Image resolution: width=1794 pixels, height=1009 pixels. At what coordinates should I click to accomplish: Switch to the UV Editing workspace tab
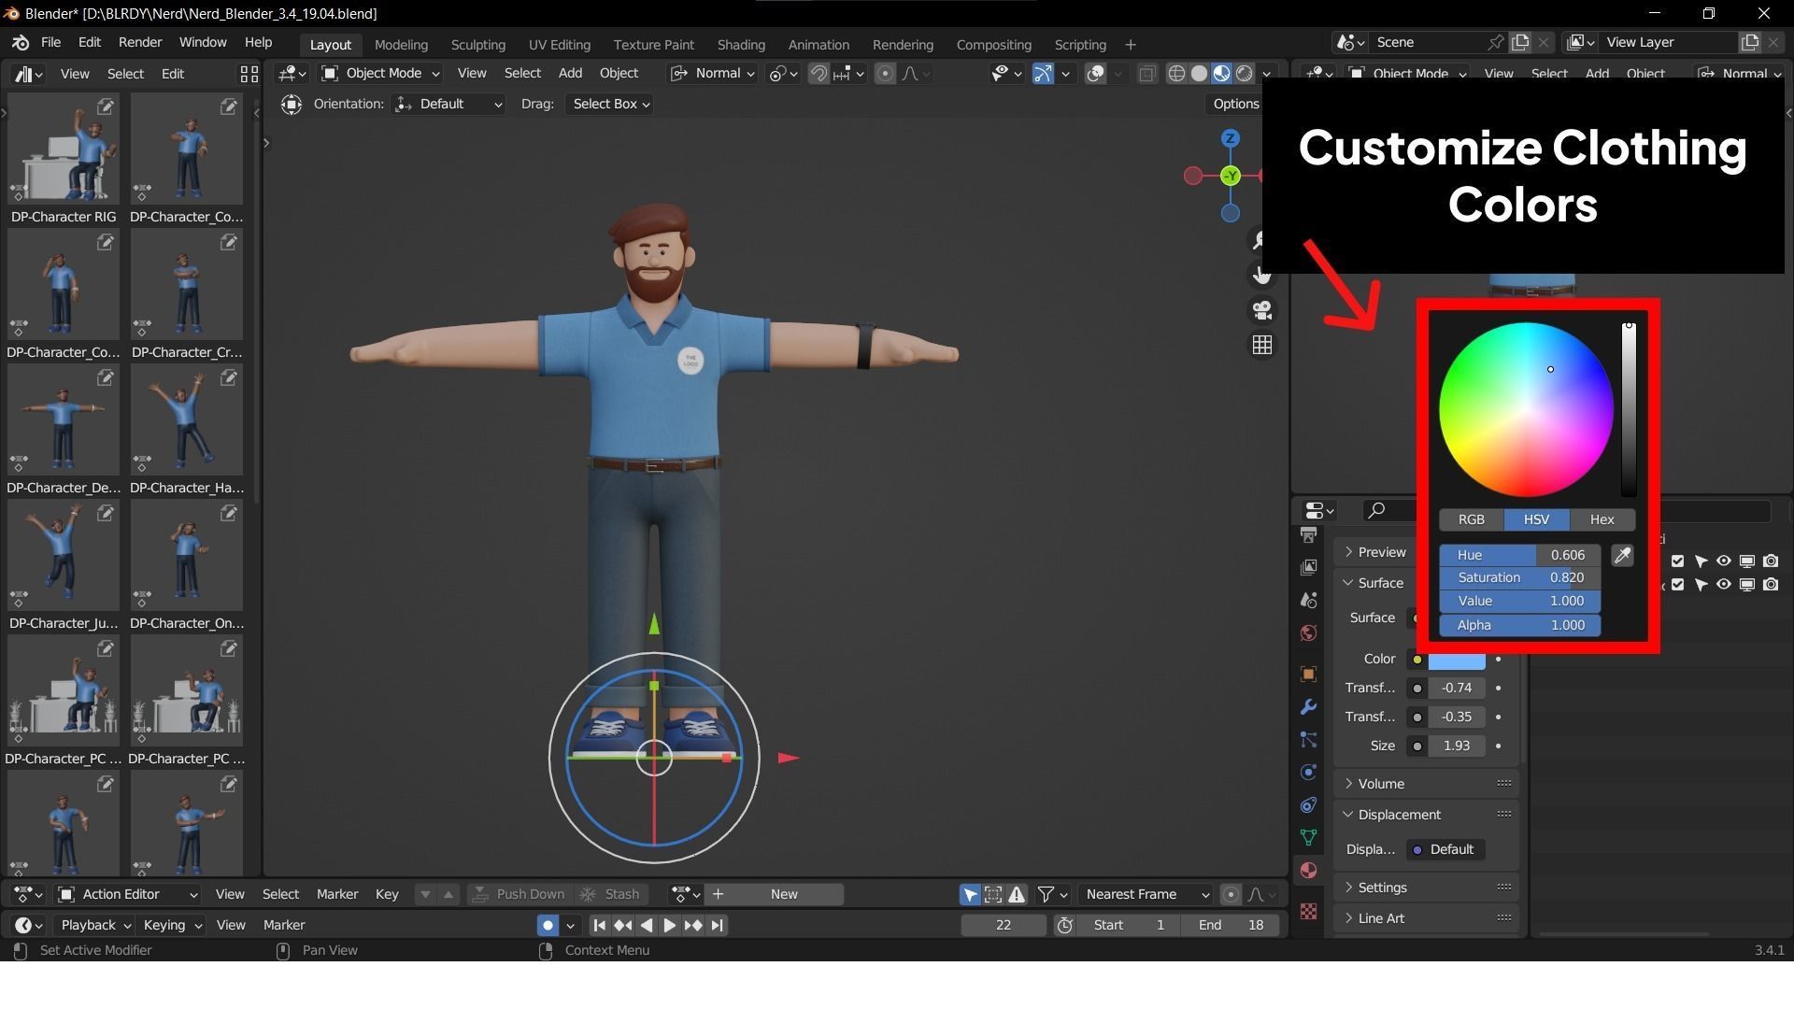(x=559, y=45)
